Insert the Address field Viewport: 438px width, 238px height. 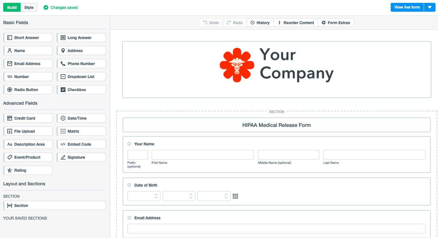[81, 50]
